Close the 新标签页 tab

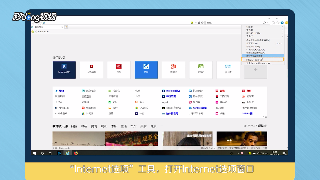pos(62,27)
